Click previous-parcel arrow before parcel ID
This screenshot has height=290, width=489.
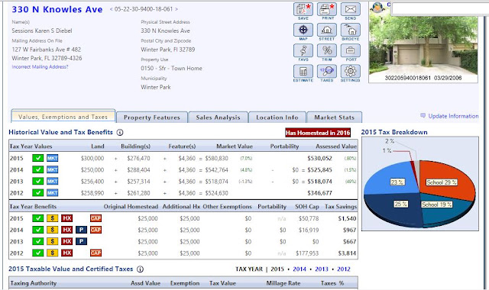111,9
